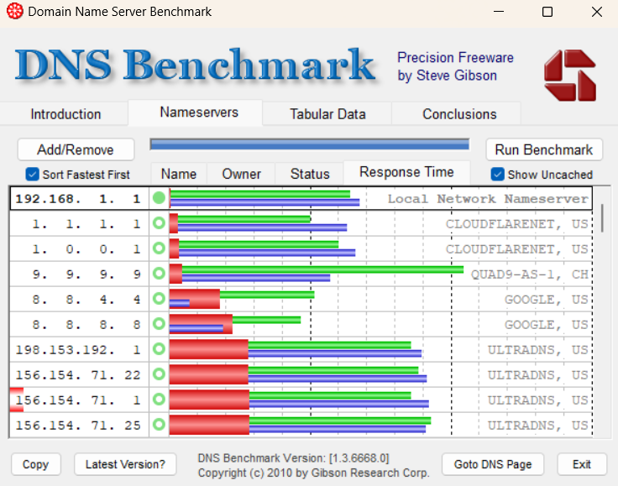Click the Precision Freeware by Steve Gibson text
This screenshot has height=486, width=618.
click(x=455, y=66)
